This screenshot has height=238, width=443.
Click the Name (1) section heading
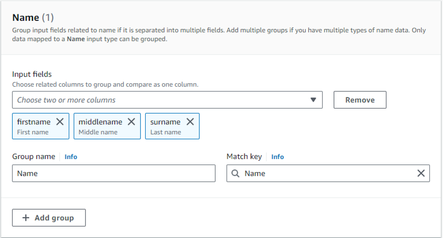tap(33, 18)
